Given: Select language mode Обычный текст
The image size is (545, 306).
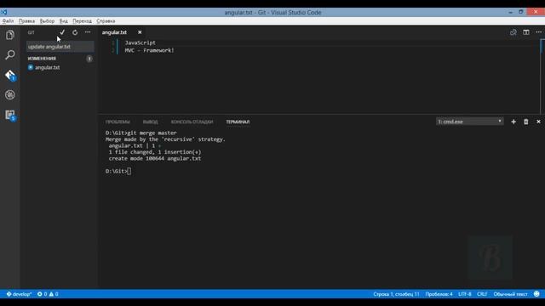Looking at the screenshot, I should tap(511, 294).
